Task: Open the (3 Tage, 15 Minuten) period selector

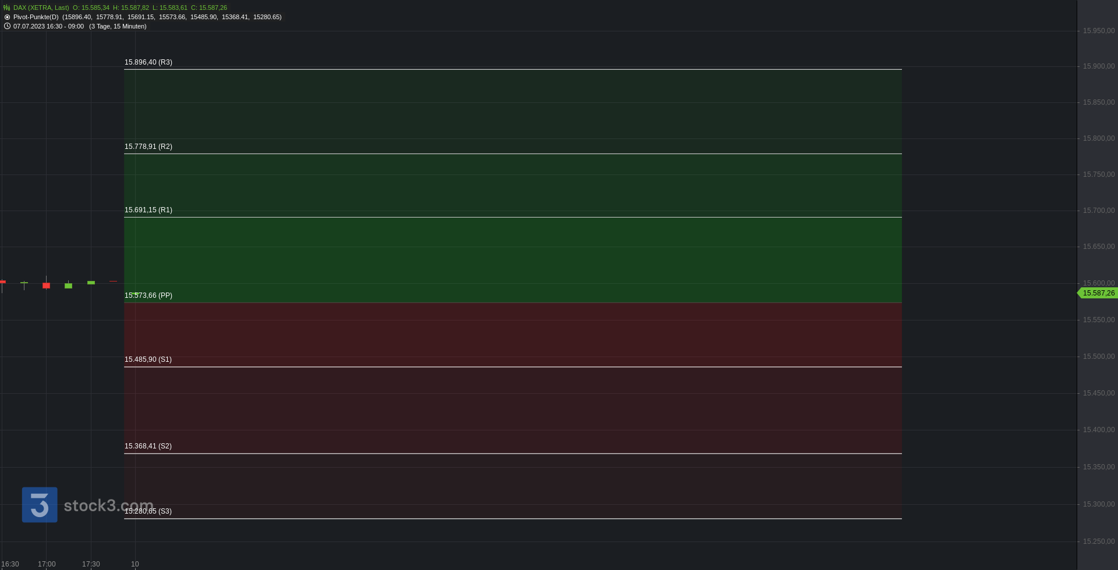Action: [x=118, y=26]
